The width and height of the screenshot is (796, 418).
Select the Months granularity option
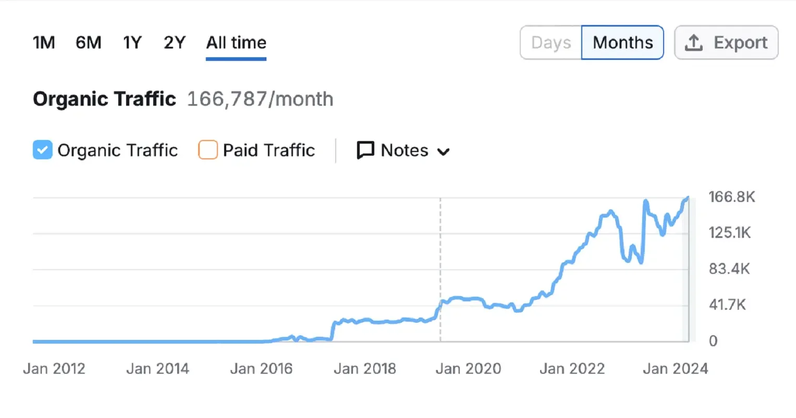pyautogui.click(x=622, y=43)
